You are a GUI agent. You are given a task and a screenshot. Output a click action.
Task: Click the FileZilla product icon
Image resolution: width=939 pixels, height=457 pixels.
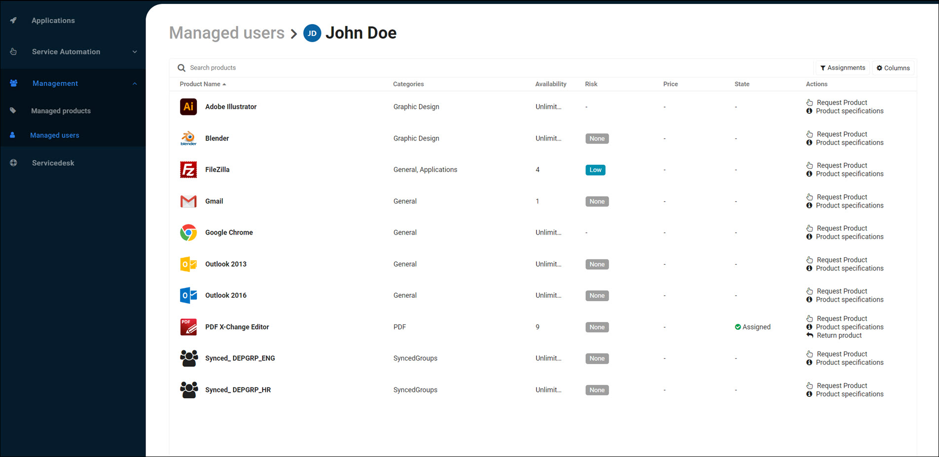pos(188,170)
